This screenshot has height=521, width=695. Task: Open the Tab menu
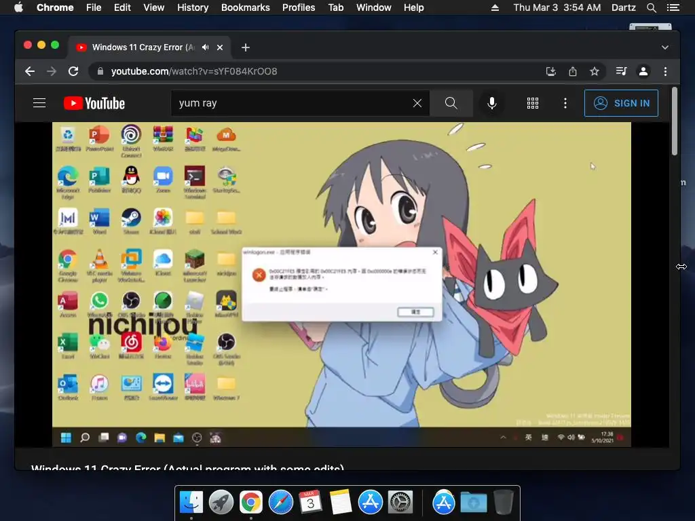[335, 7]
